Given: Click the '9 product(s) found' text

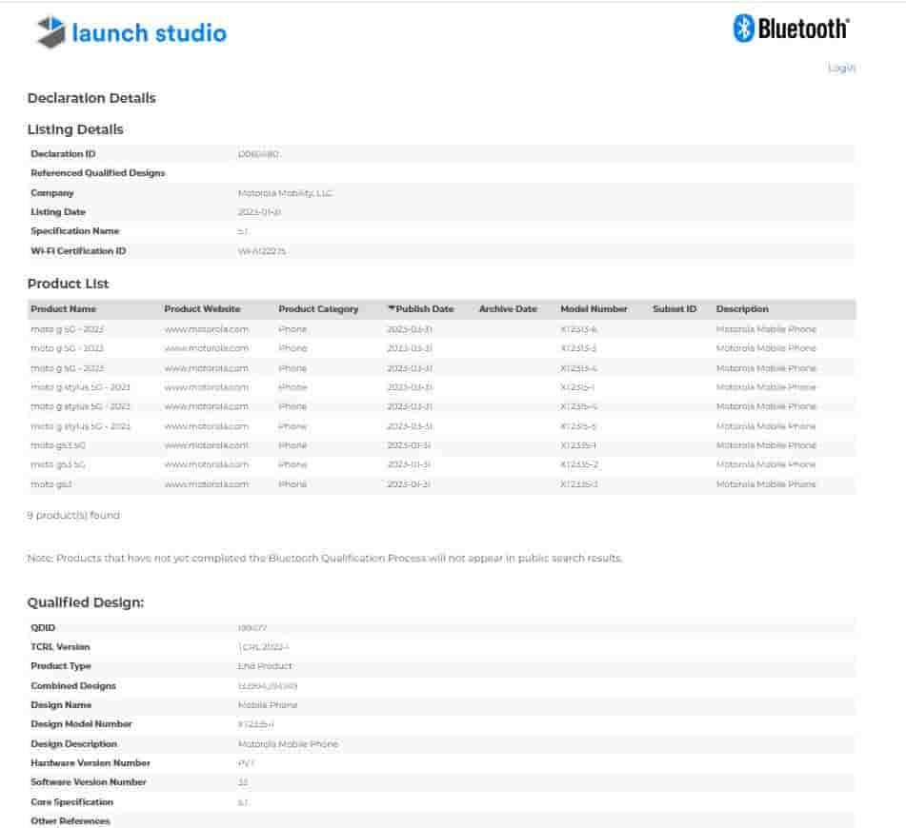Looking at the screenshot, I should tap(73, 516).
